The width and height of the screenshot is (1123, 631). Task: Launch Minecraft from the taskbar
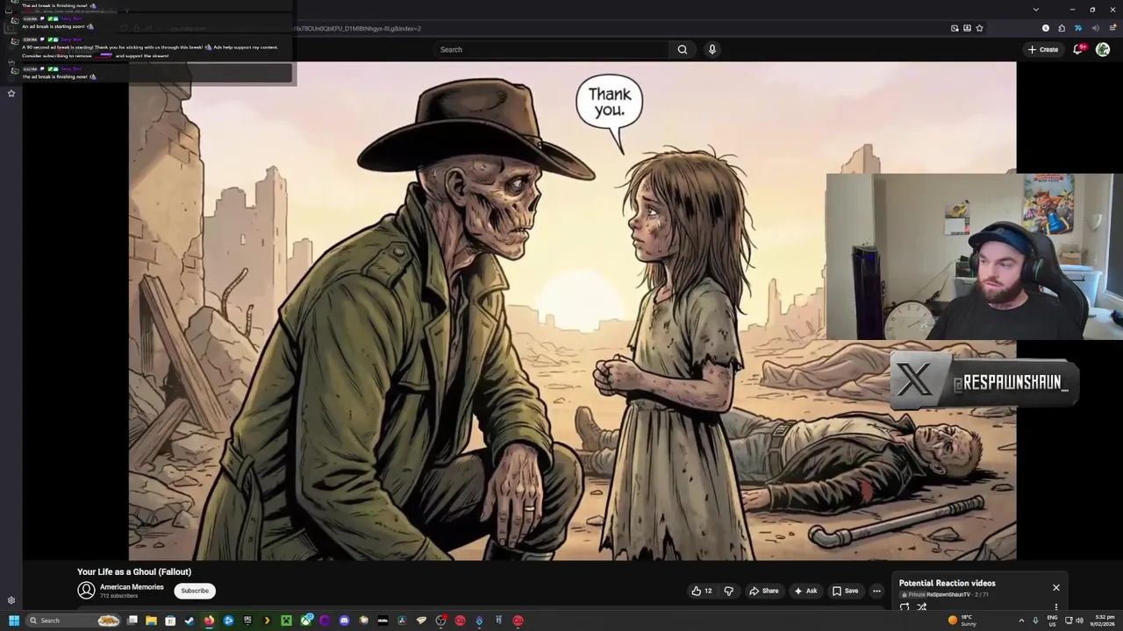tap(286, 620)
